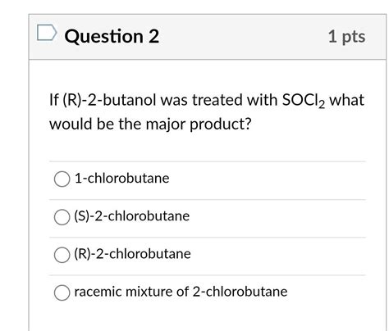
Task: Click the (R)-2-butanol term in the question
Action: click(110, 100)
